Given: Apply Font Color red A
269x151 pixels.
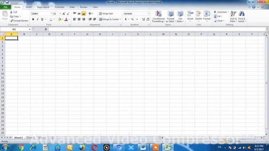Looking at the screenshot, I should [66, 19].
